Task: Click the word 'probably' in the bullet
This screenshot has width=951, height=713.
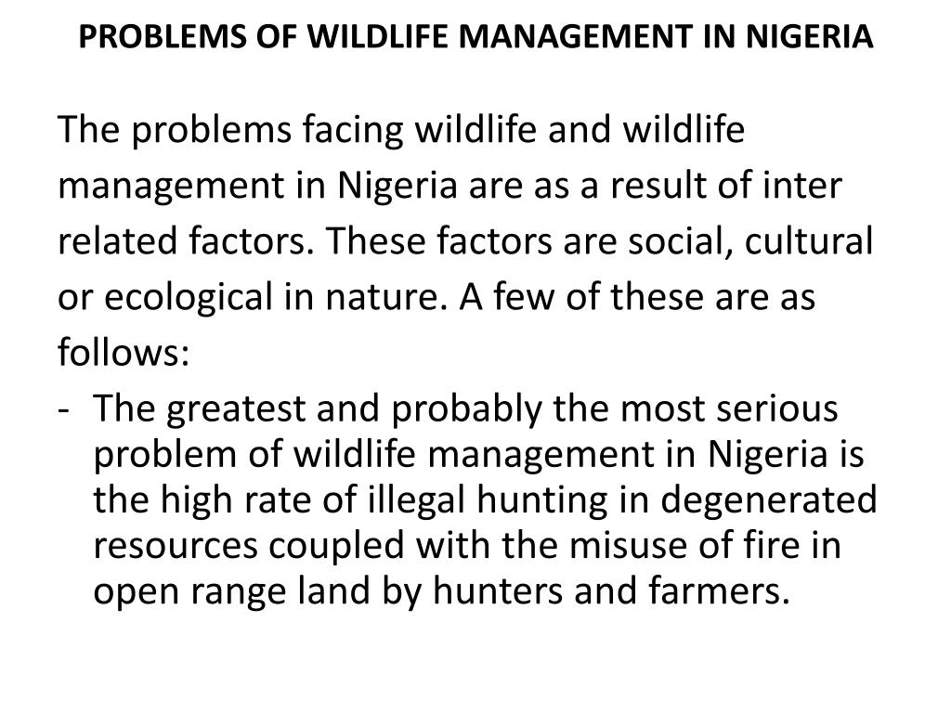Action: 466,409
